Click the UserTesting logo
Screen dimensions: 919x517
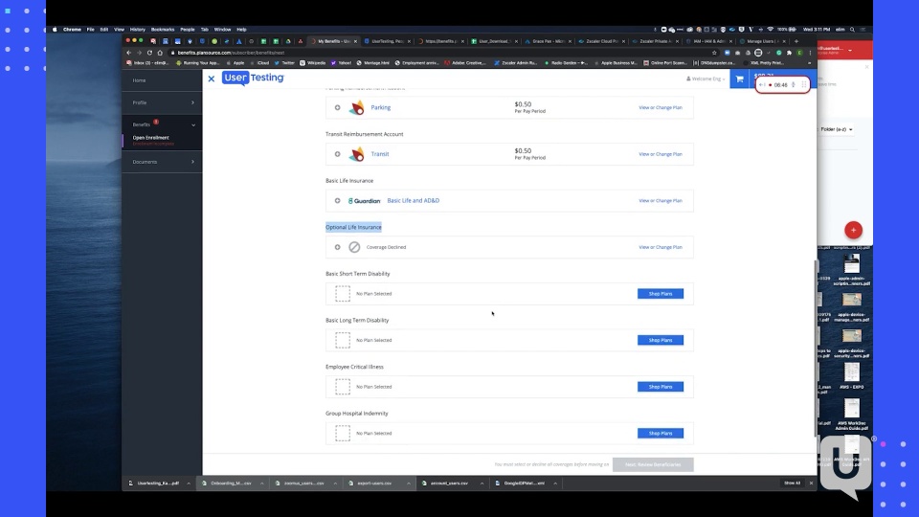tap(253, 78)
